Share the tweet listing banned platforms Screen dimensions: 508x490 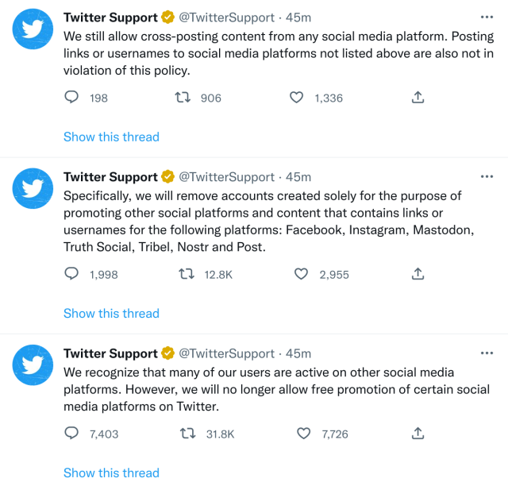coord(418,274)
